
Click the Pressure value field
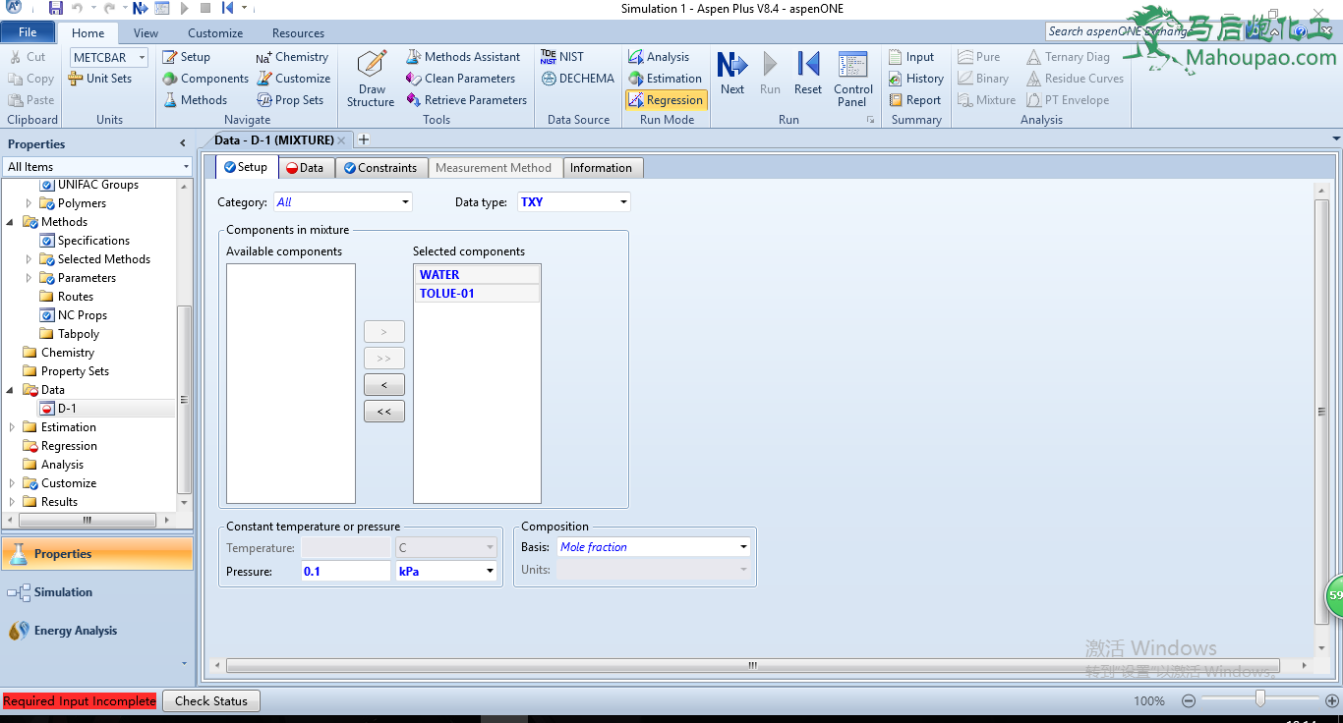(x=346, y=571)
